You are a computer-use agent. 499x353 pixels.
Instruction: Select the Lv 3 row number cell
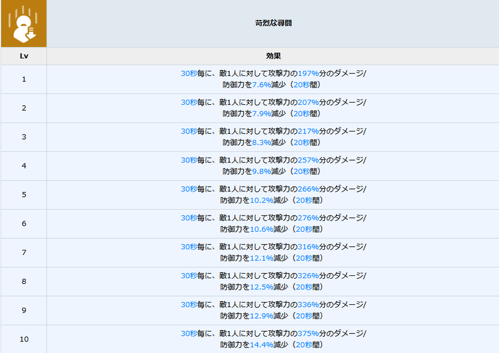click(24, 137)
